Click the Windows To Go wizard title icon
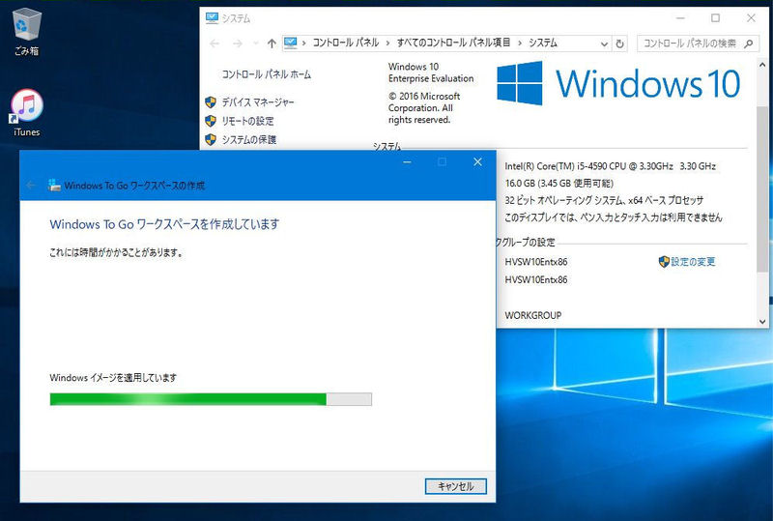 click(x=54, y=185)
